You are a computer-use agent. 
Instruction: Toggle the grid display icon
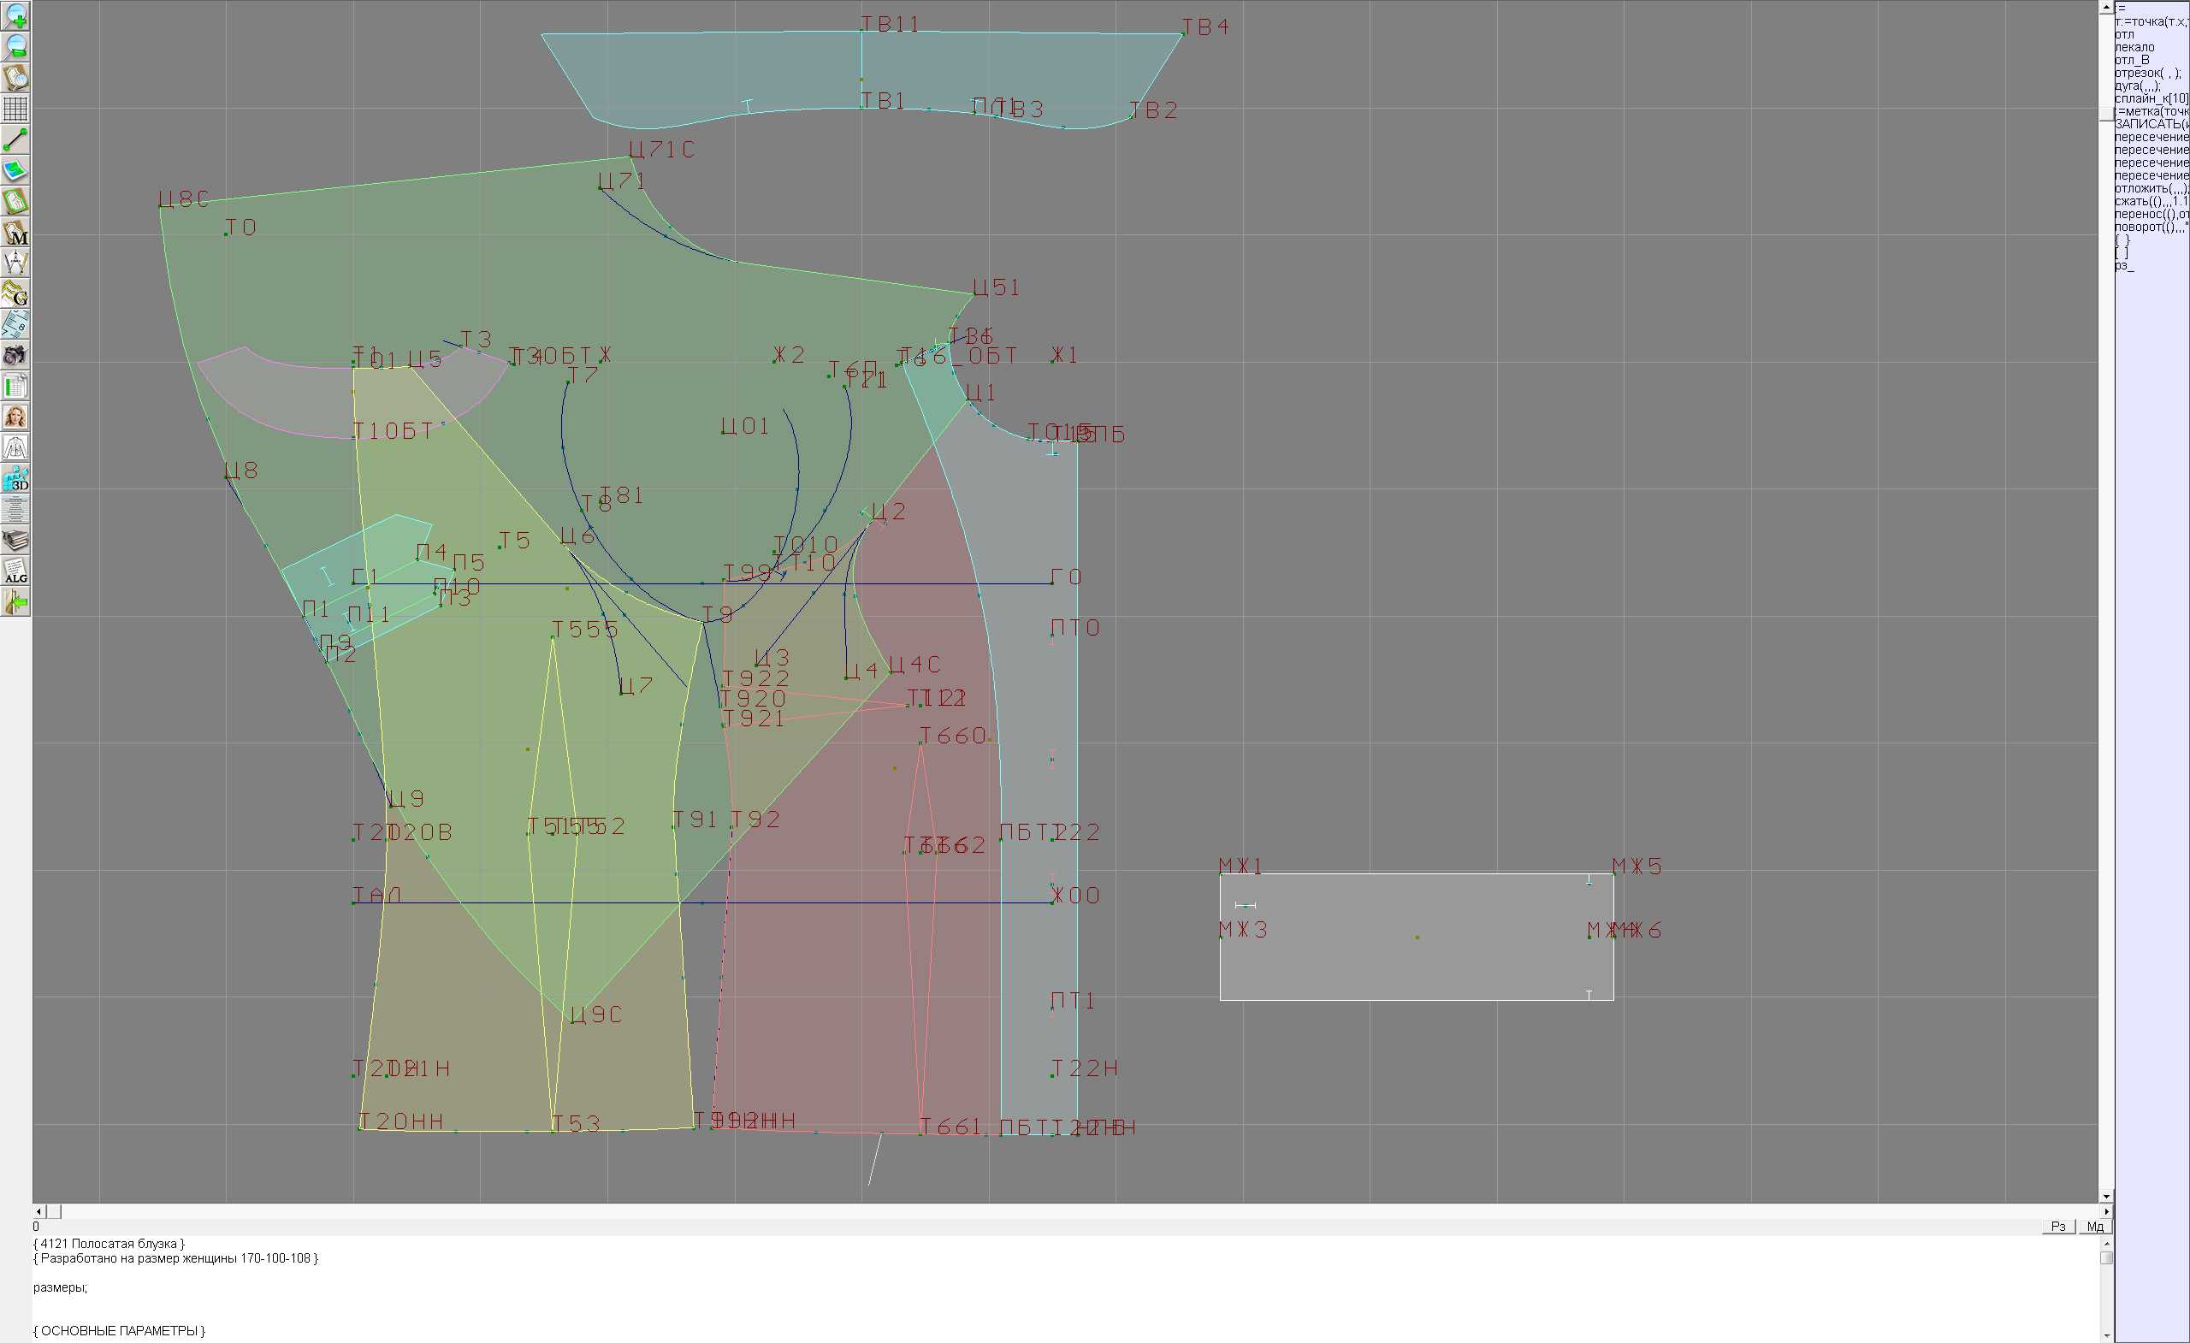[15, 109]
